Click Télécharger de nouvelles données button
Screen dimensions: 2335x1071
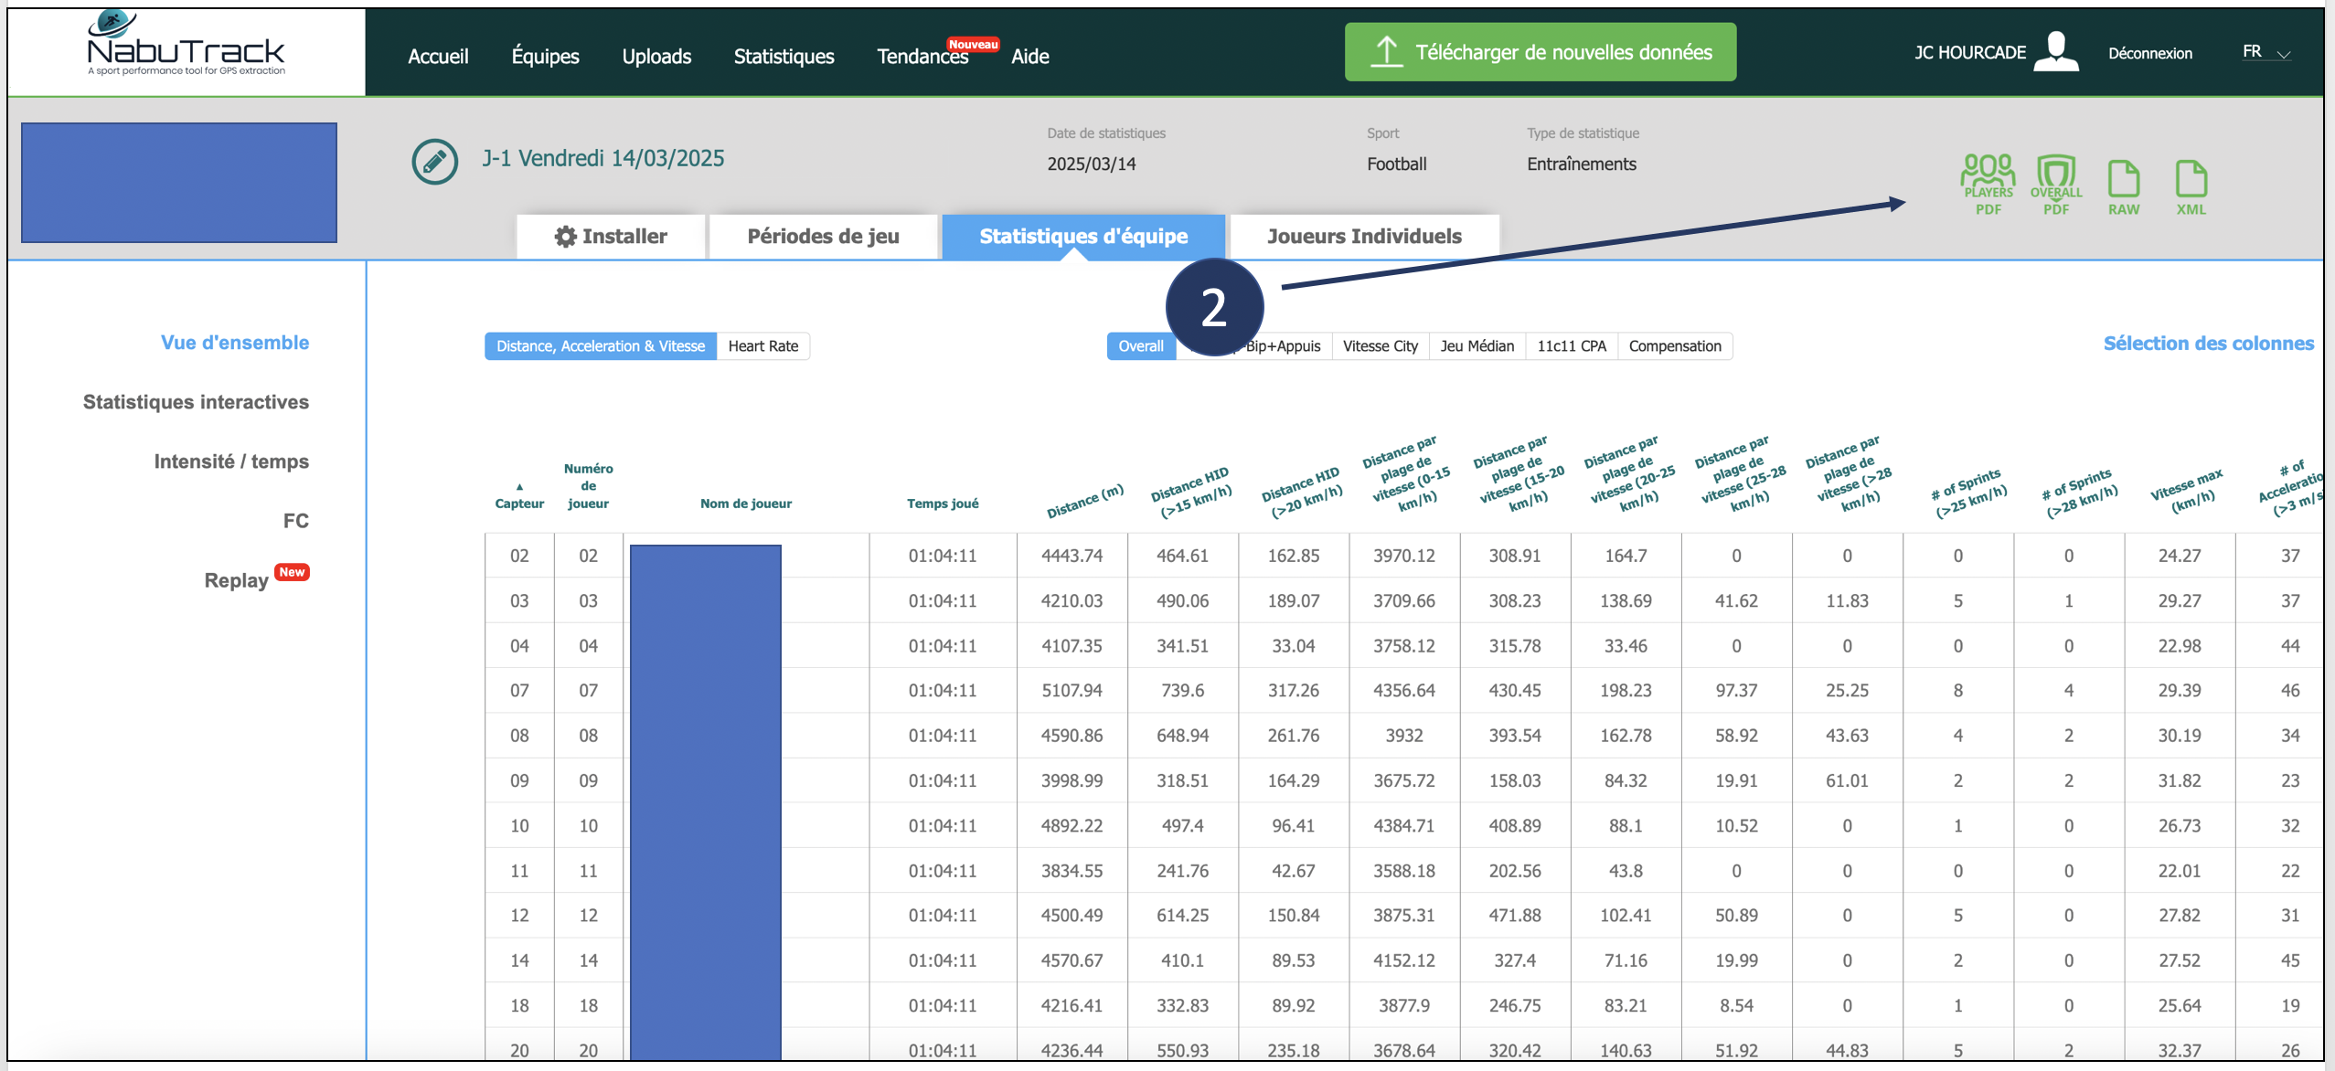click(x=1540, y=52)
